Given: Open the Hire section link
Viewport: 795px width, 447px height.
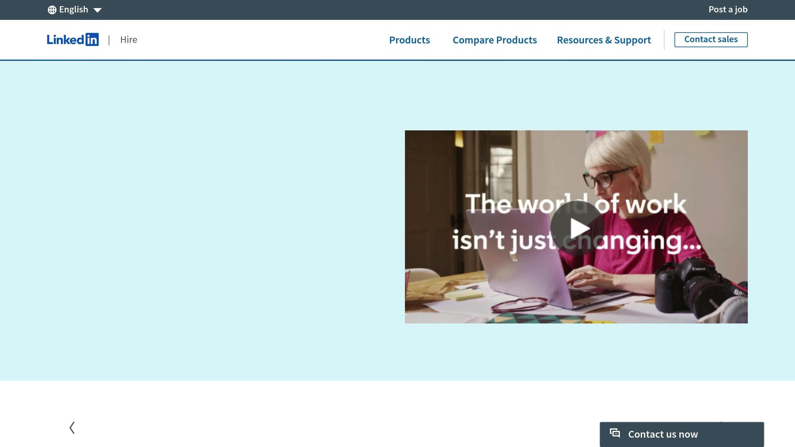Looking at the screenshot, I should (x=128, y=40).
